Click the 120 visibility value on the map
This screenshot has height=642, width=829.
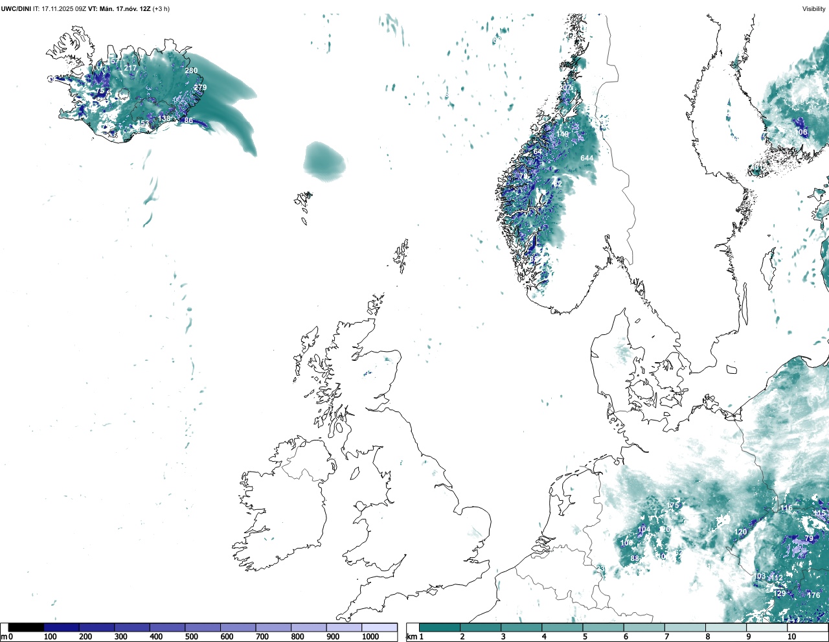click(x=740, y=532)
